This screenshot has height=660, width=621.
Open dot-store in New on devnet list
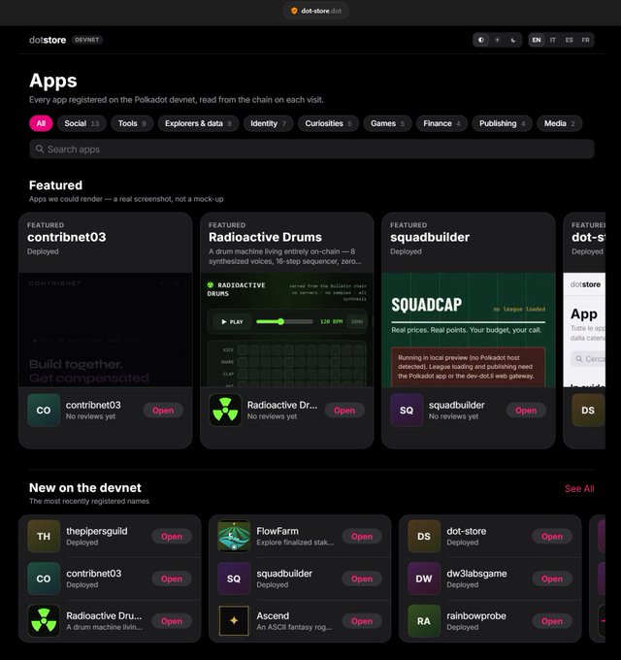552,536
